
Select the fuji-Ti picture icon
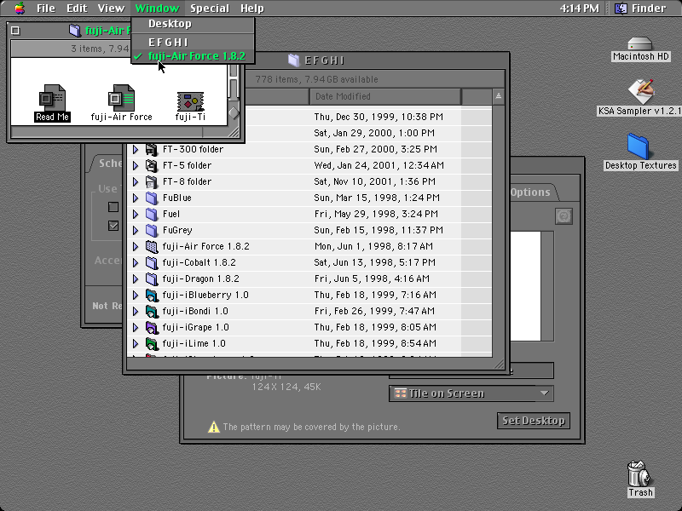click(x=190, y=101)
